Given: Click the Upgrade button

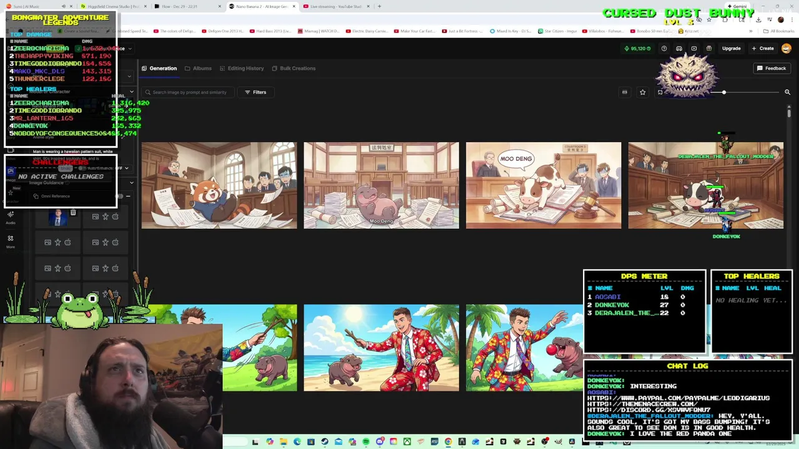Looking at the screenshot, I should point(731,49).
